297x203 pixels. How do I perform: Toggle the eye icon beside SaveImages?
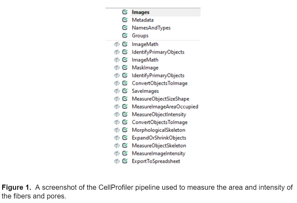coord(117,91)
